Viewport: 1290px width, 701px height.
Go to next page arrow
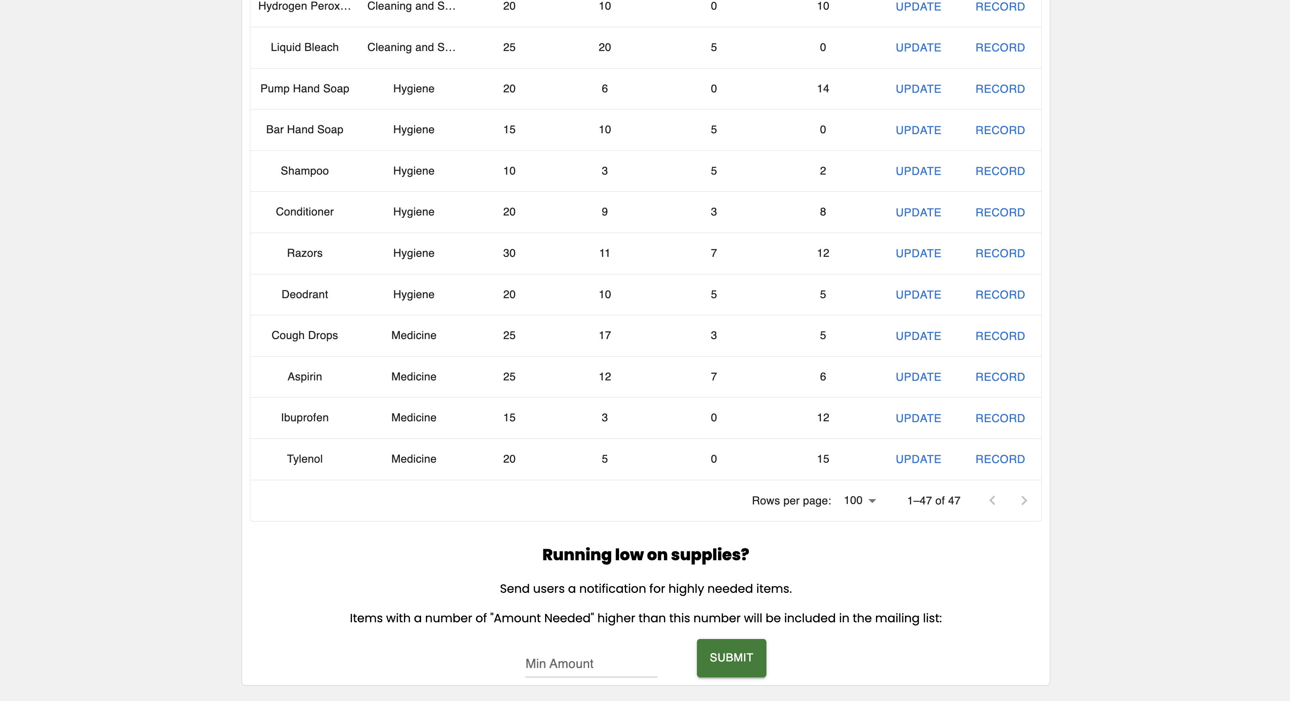(x=1023, y=501)
